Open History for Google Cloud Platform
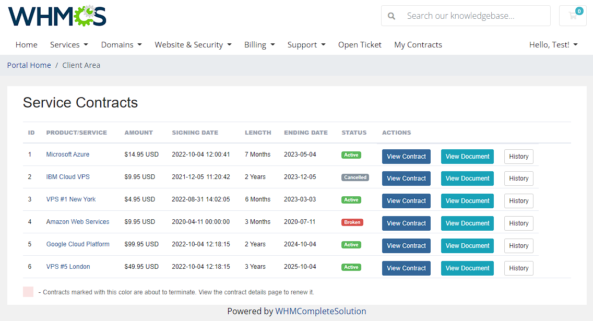 pyautogui.click(x=519, y=246)
